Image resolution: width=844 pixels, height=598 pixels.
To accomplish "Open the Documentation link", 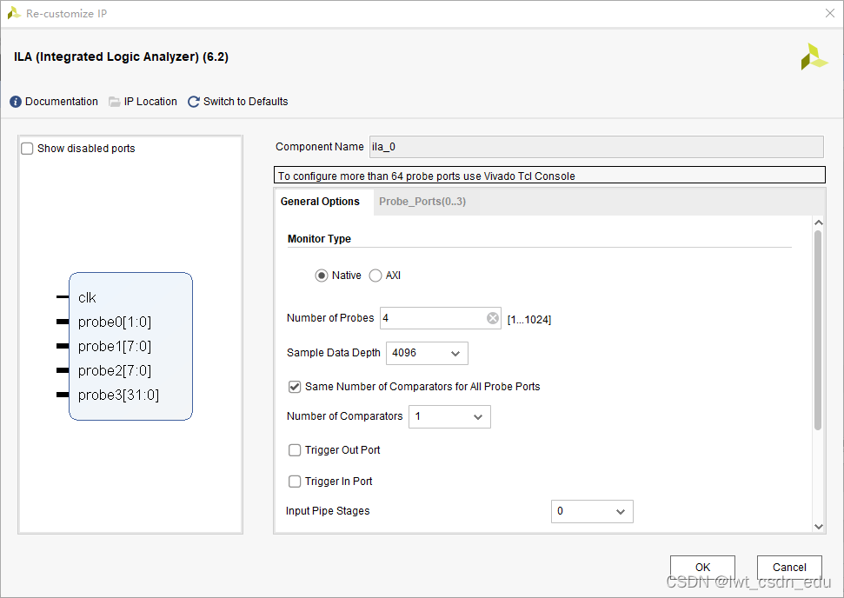I will pos(62,102).
